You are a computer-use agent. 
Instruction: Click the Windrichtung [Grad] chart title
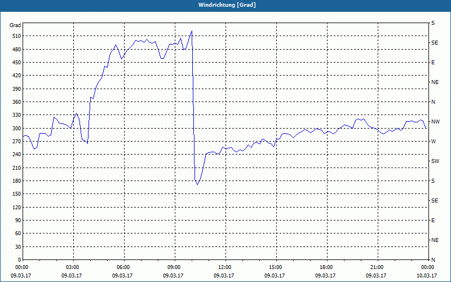point(227,5)
